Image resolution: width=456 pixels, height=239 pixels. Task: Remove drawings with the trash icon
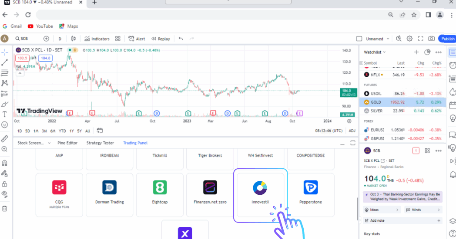5,209
